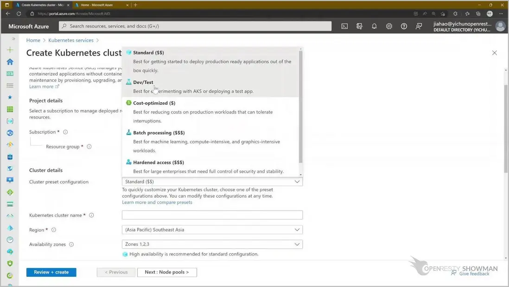Open the Availability zones dropdown
The width and height of the screenshot is (509, 287).
point(212,244)
